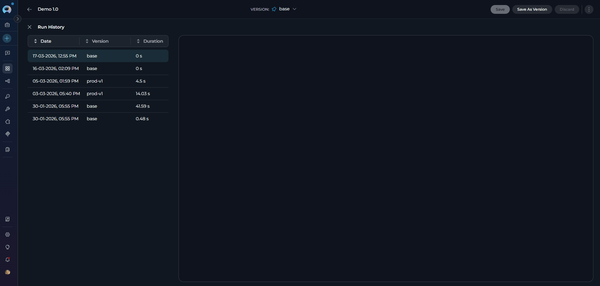This screenshot has width=600, height=286.
Task: Open the wrench tools icon
Action: pos(8,109)
